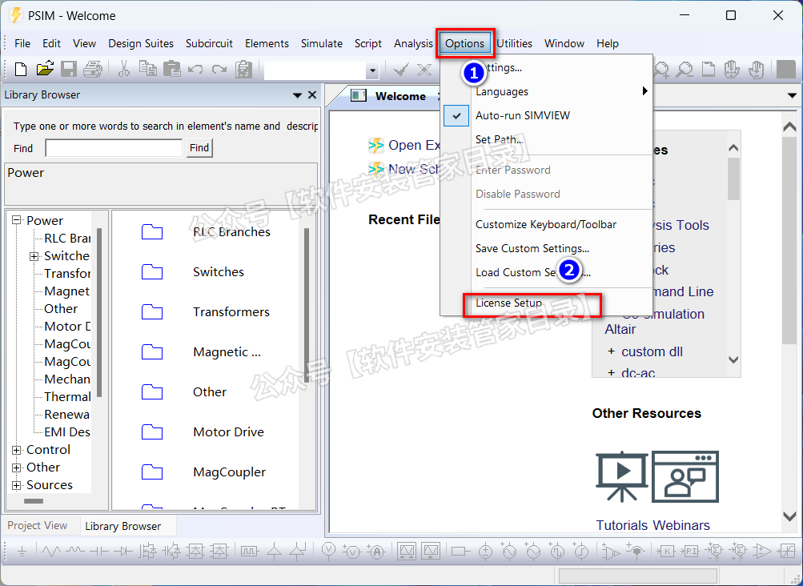Viewport: 803px width, 586px height.
Task: Select Thermal in the library tree
Action: (x=67, y=397)
